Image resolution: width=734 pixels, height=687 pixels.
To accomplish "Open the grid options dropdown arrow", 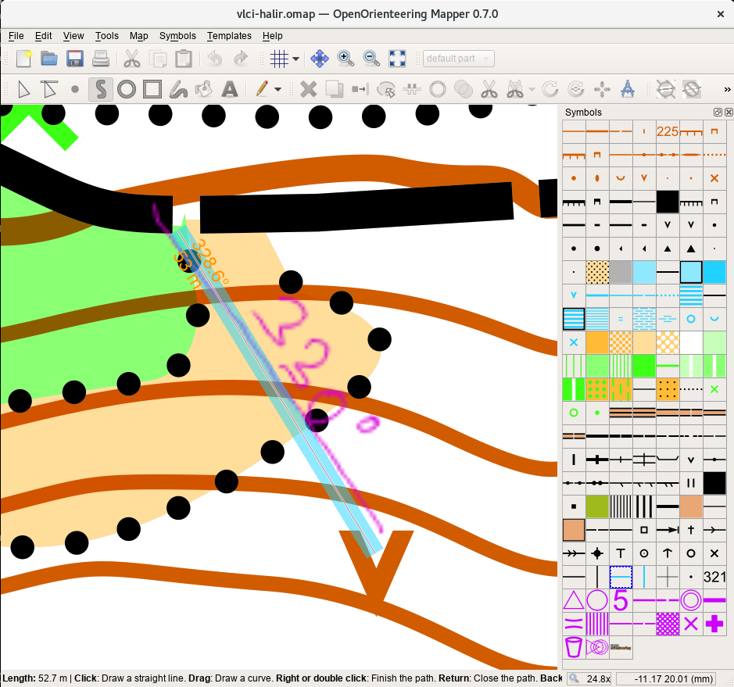I will click(295, 59).
